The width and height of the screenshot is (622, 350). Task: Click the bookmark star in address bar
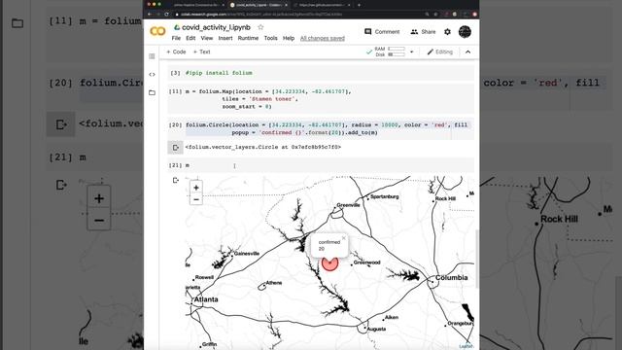click(435, 15)
